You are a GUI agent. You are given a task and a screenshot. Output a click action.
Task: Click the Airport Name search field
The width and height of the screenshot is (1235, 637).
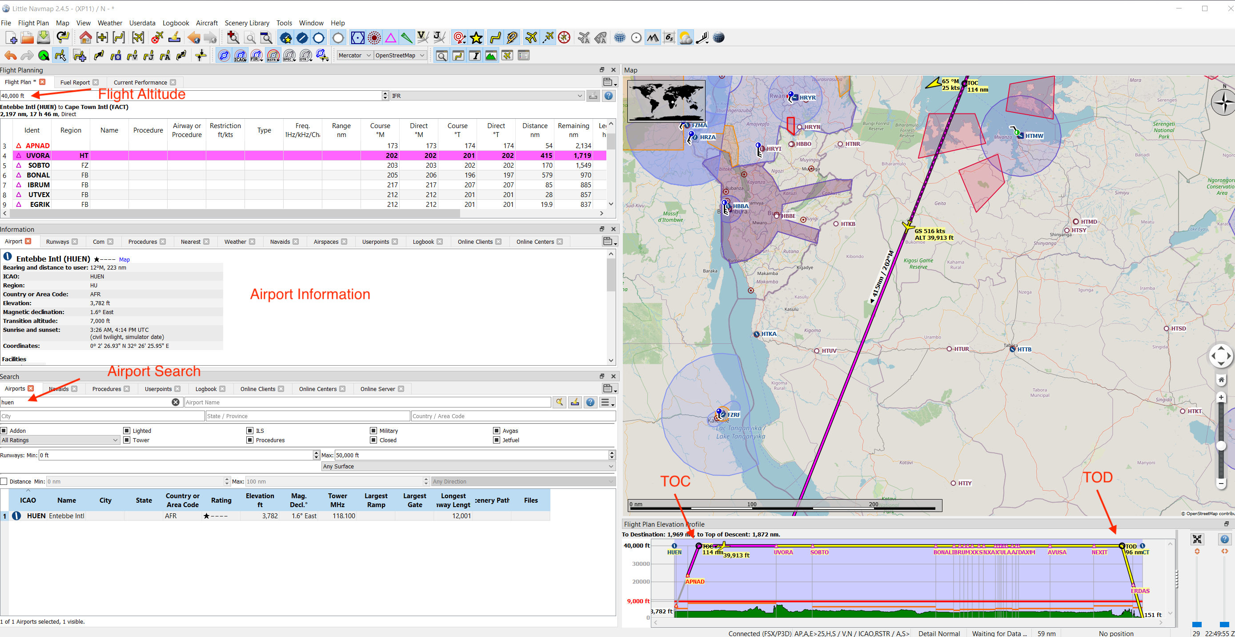pyautogui.click(x=368, y=402)
